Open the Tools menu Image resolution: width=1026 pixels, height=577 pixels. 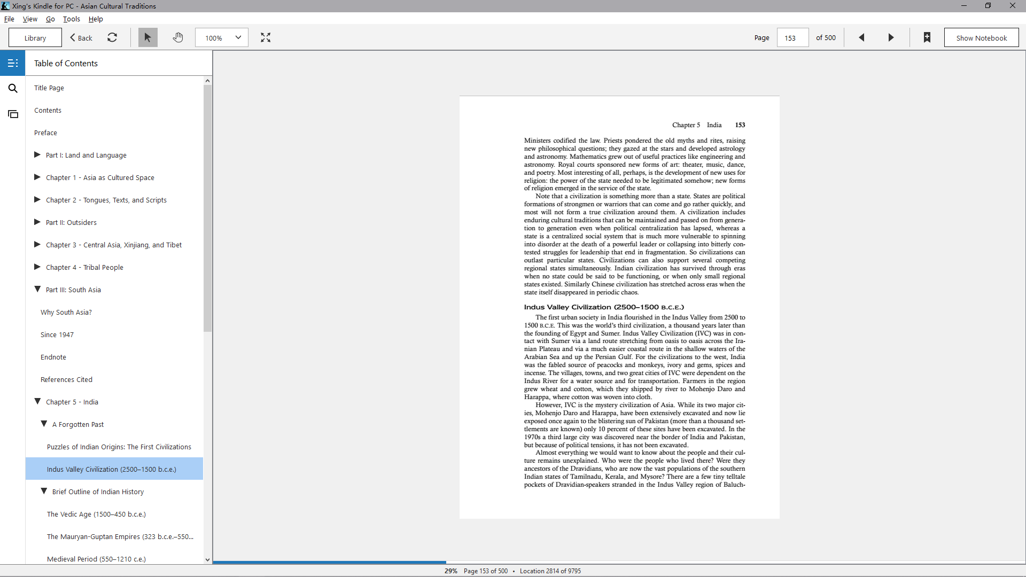click(x=72, y=19)
